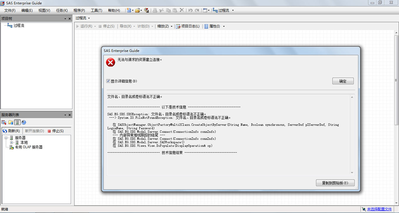Click the save project icon in main toolbar
This screenshot has width=399, height=213.
(x=147, y=10)
